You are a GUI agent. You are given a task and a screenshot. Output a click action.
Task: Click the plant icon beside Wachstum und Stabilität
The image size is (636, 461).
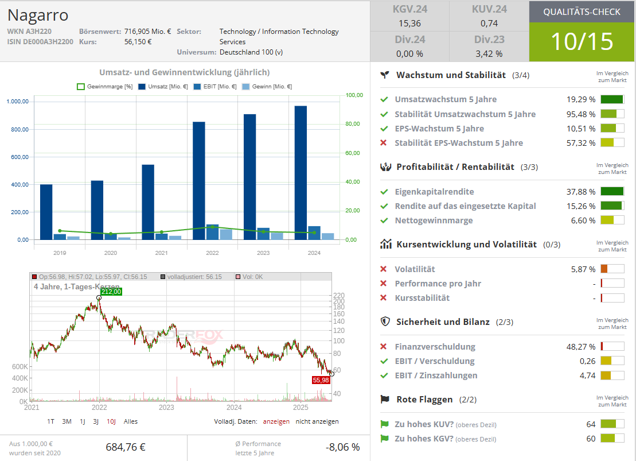tap(384, 75)
